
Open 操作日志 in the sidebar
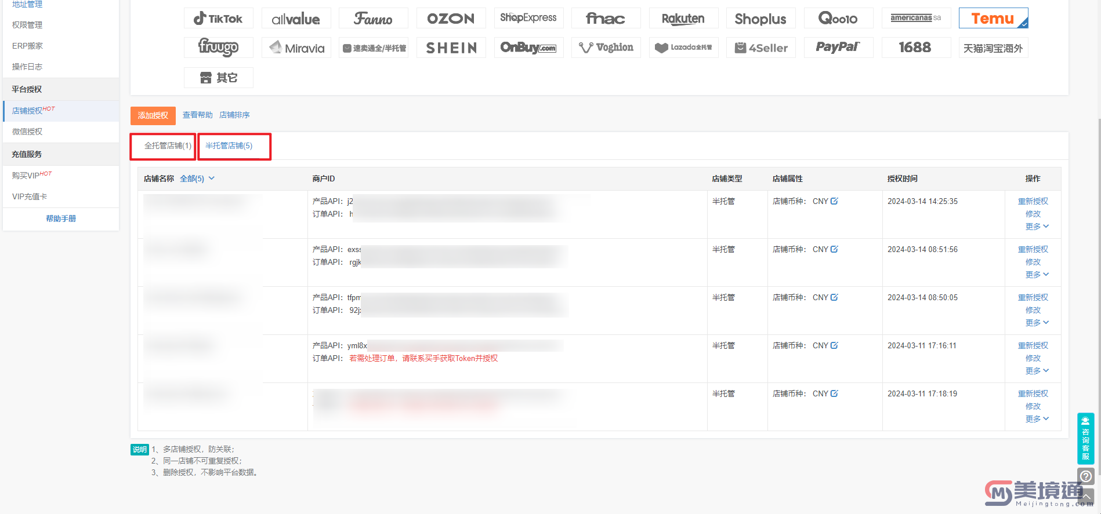pyautogui.click(x=61, y=67)
